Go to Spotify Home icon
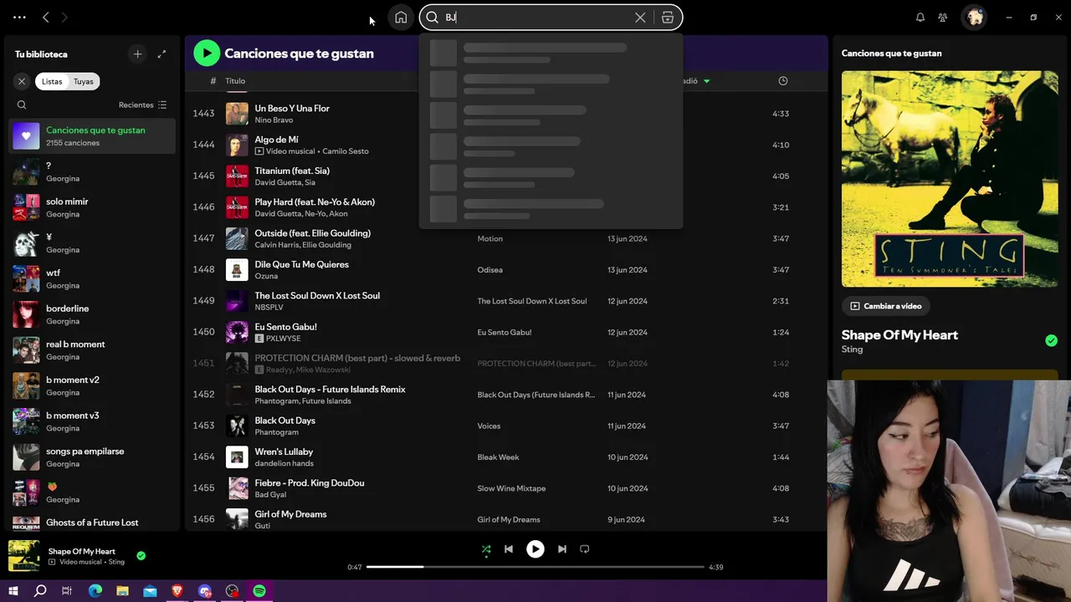Viewport: 1071px width, 602px height. (x=401, y=18)
